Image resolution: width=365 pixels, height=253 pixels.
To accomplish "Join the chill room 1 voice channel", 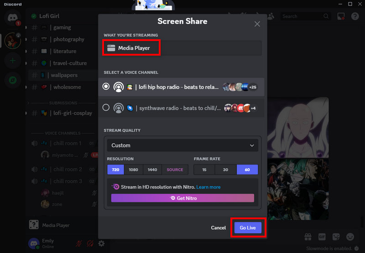I will click(x=63, y=143).
